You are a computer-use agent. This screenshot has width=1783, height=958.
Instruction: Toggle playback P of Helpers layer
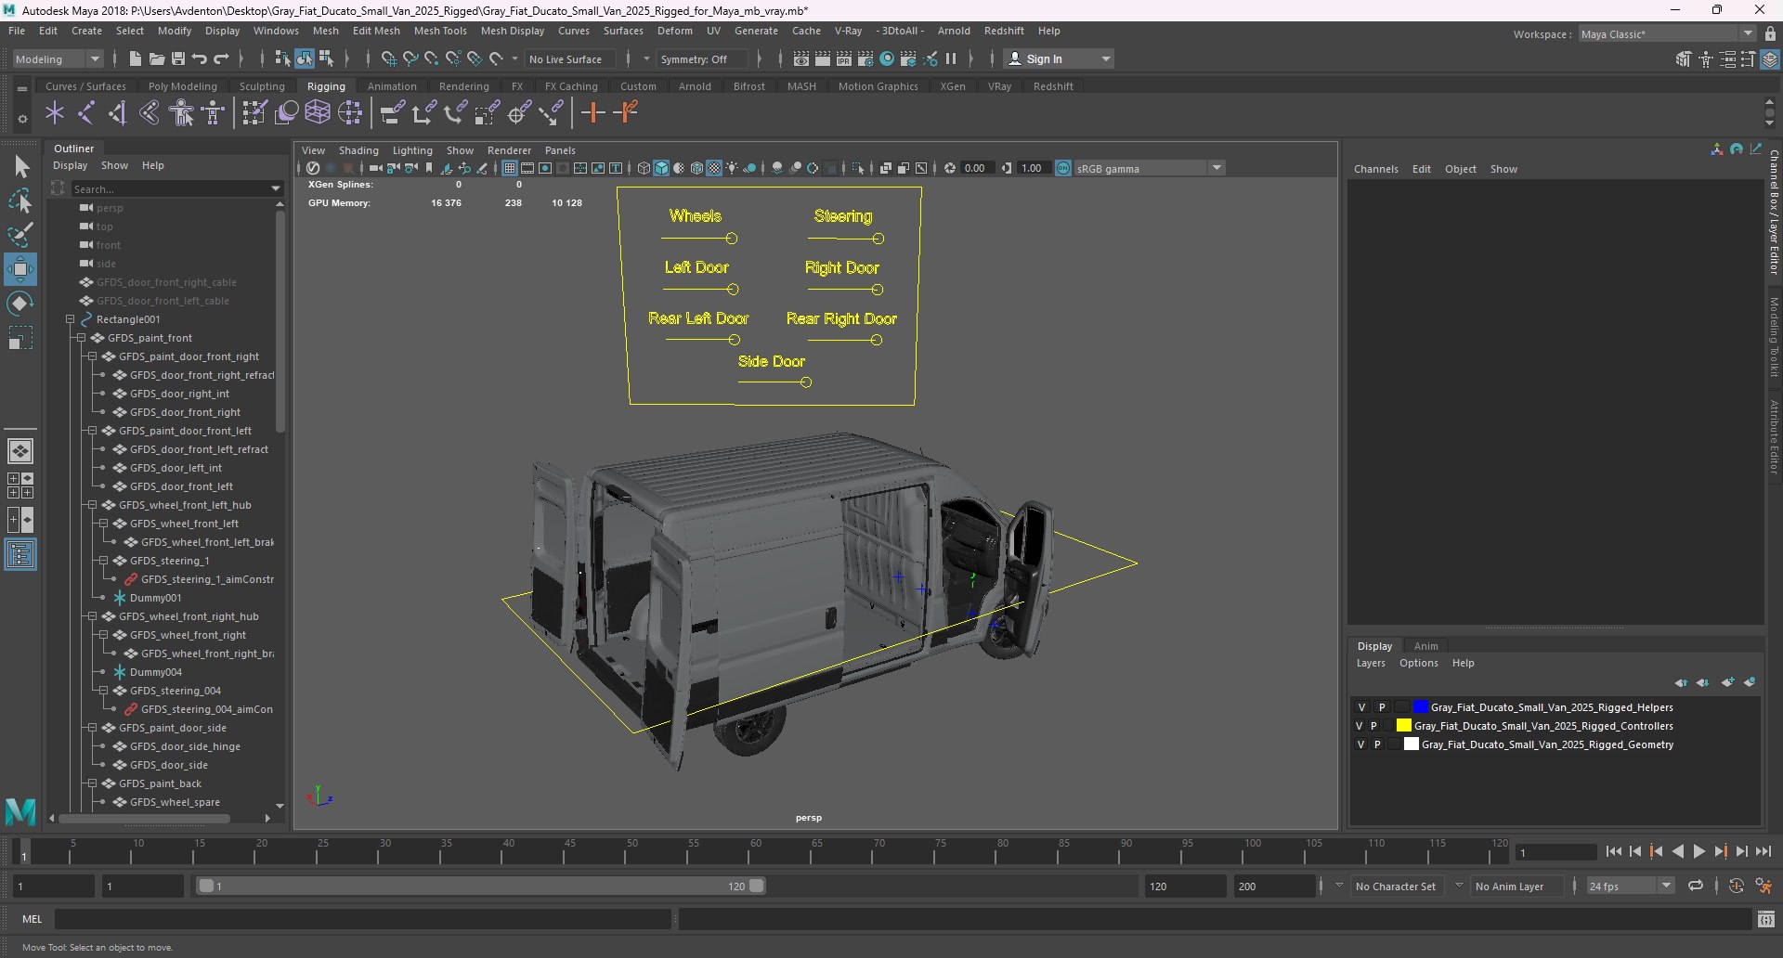click(1382, 707)
